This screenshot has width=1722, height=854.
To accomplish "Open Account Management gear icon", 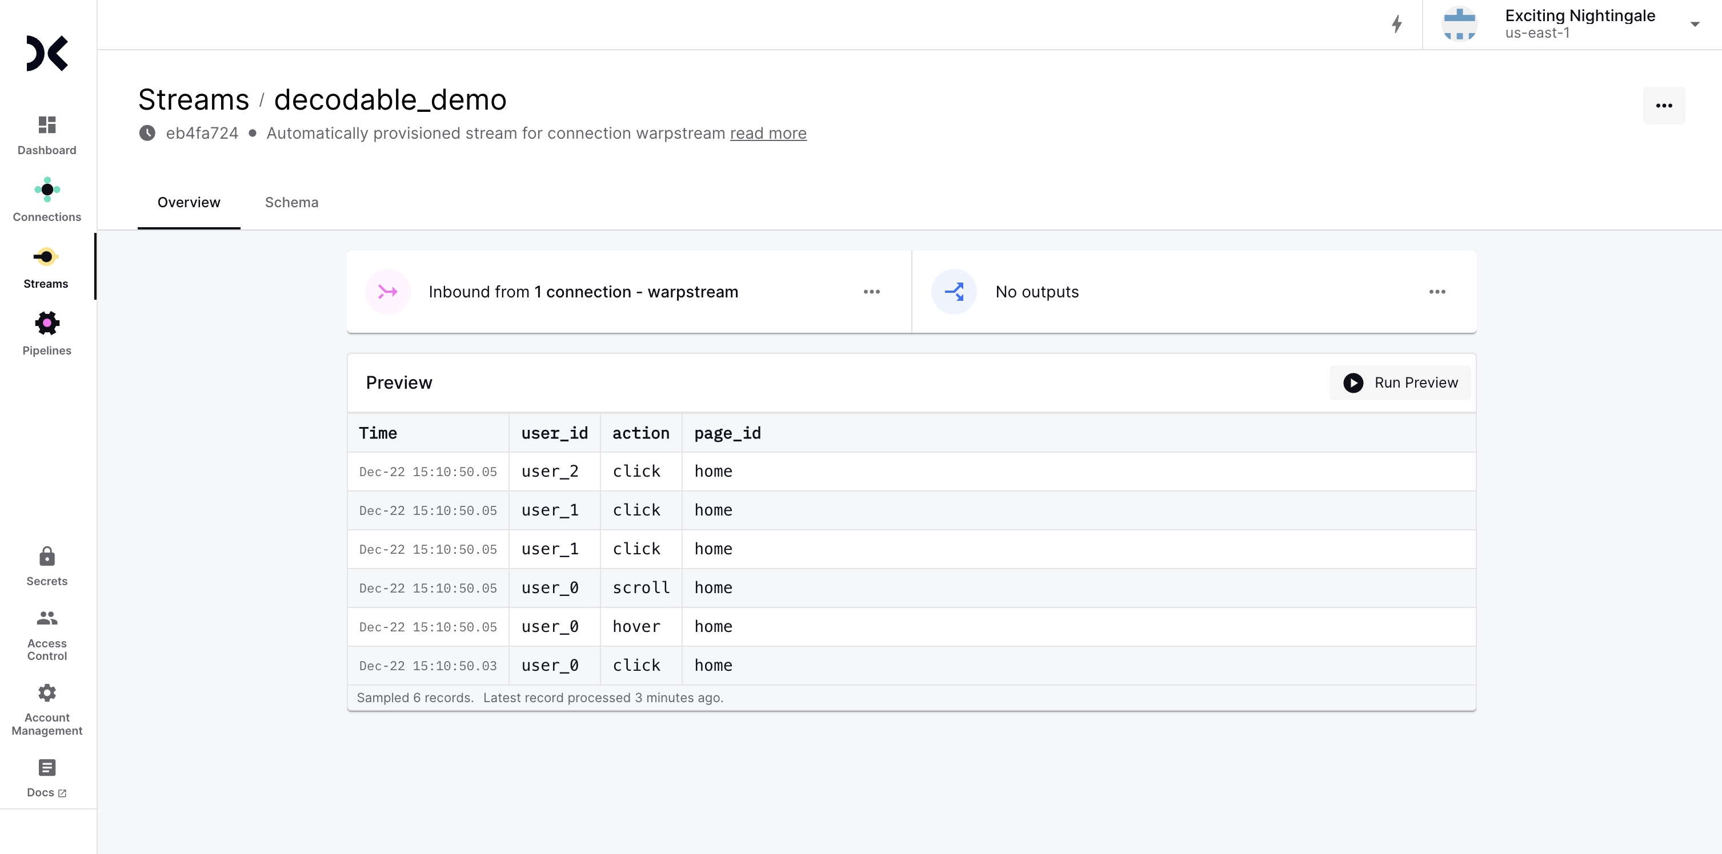I will pyautogui.click(x=47, y=692).
